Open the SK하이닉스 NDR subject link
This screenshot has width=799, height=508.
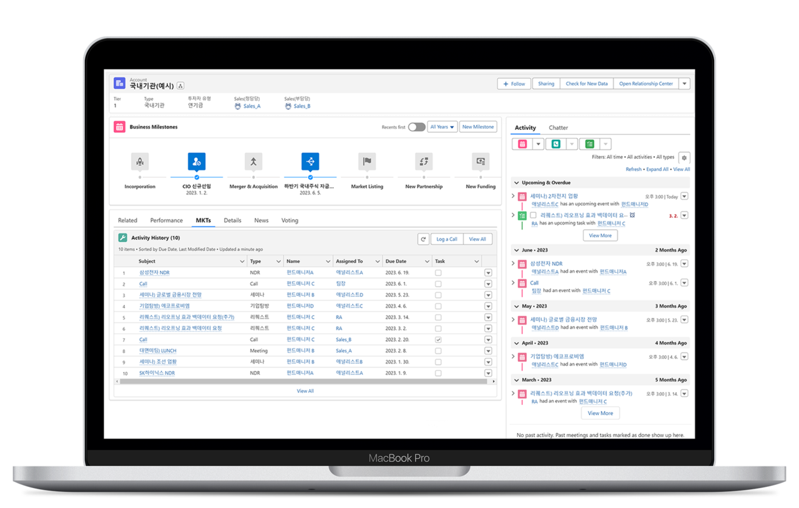tap(157, 373)
